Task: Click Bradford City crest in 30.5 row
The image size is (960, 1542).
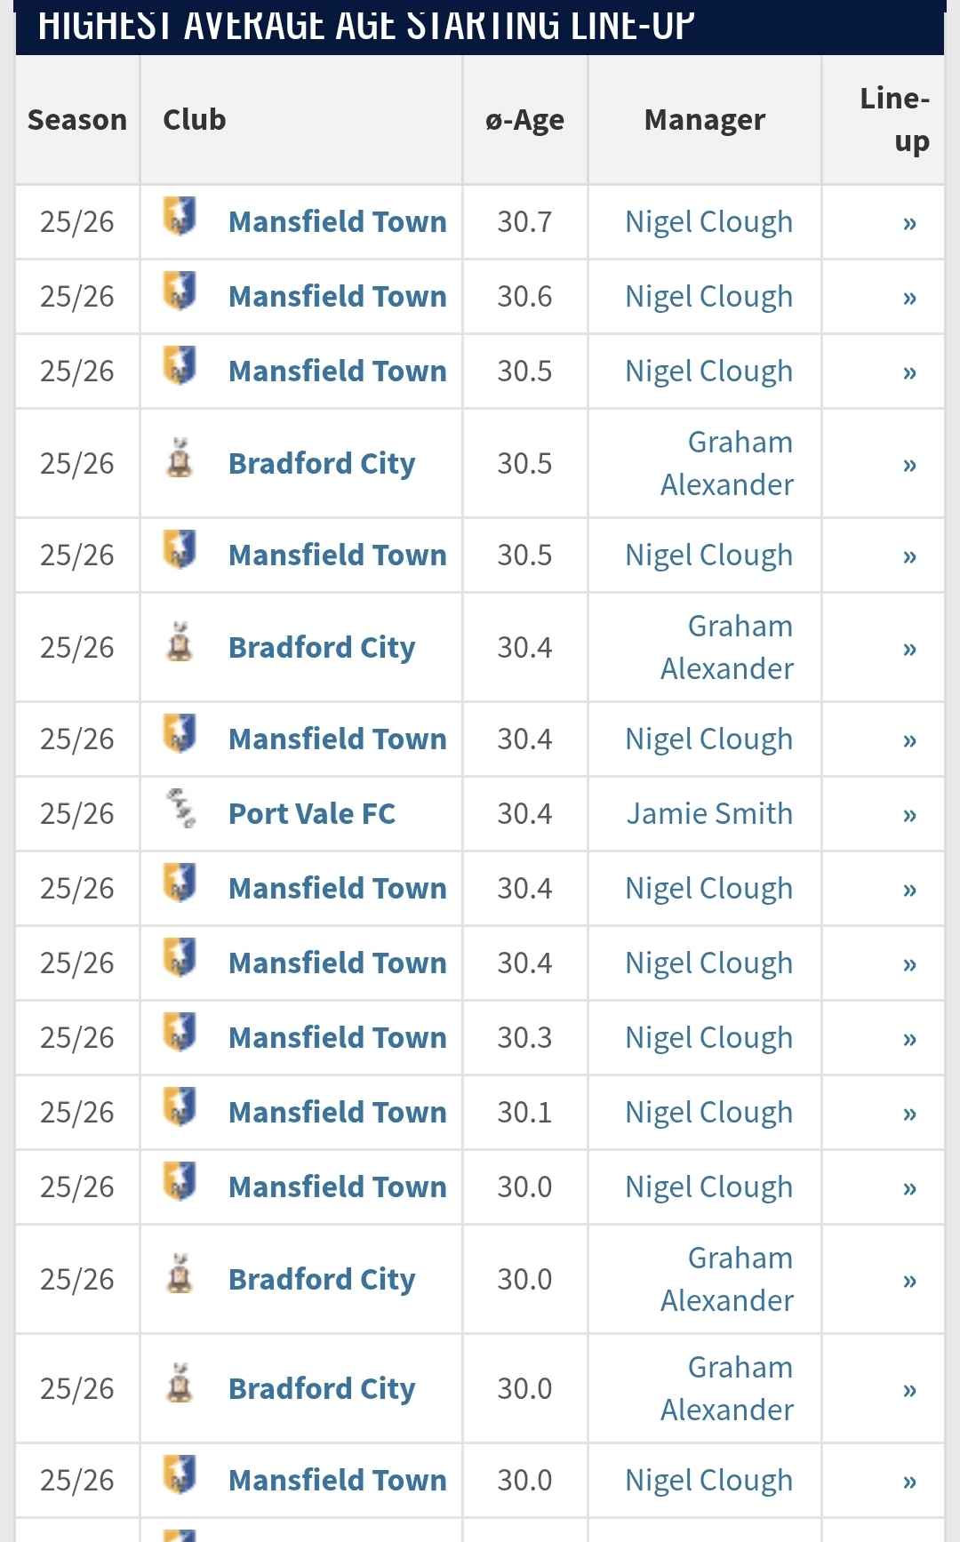Action: (x=180, y=458)
